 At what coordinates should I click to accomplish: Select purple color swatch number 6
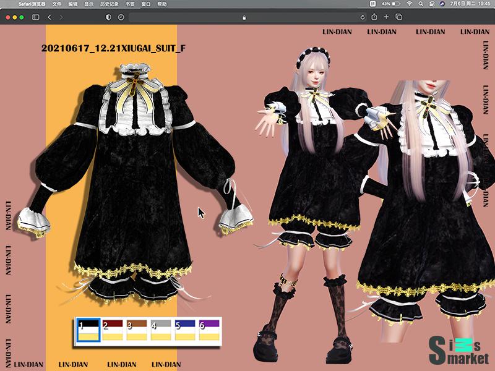(x=209, y=330)
